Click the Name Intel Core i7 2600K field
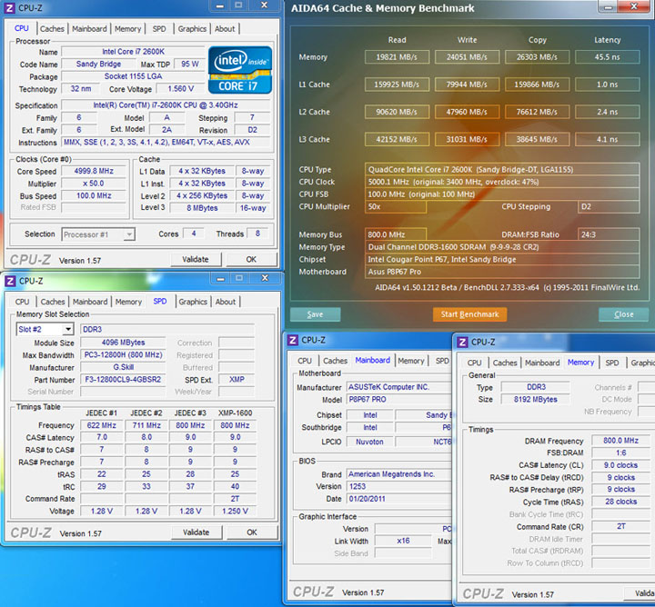The width and height of the screenshot is (655, 607). pyautogui.click(x=133, y=52)
